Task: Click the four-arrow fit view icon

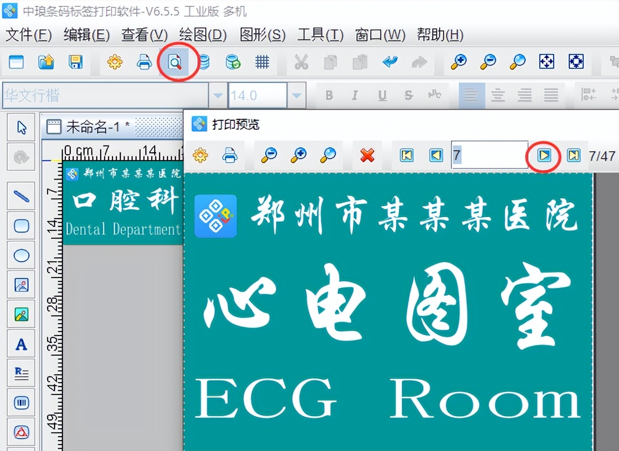Action: pyautogui.click(x=547, y=62)
